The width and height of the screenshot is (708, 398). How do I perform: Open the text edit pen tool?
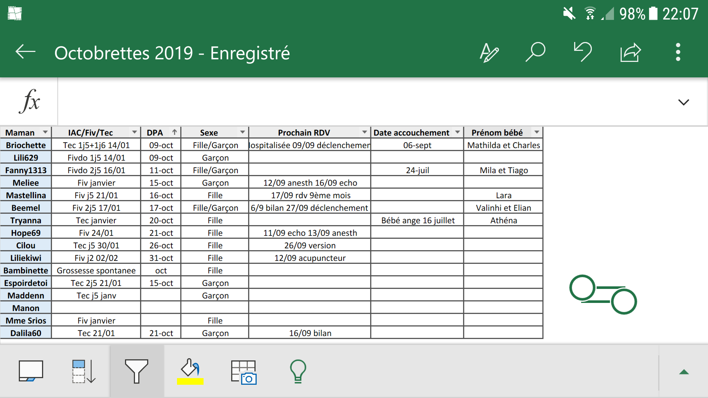[x=489, y=52]
